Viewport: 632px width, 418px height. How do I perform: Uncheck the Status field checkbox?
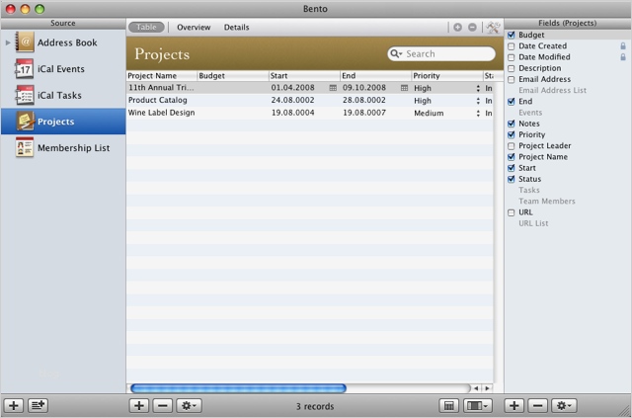pyautogui.click(x=512, y=179)
